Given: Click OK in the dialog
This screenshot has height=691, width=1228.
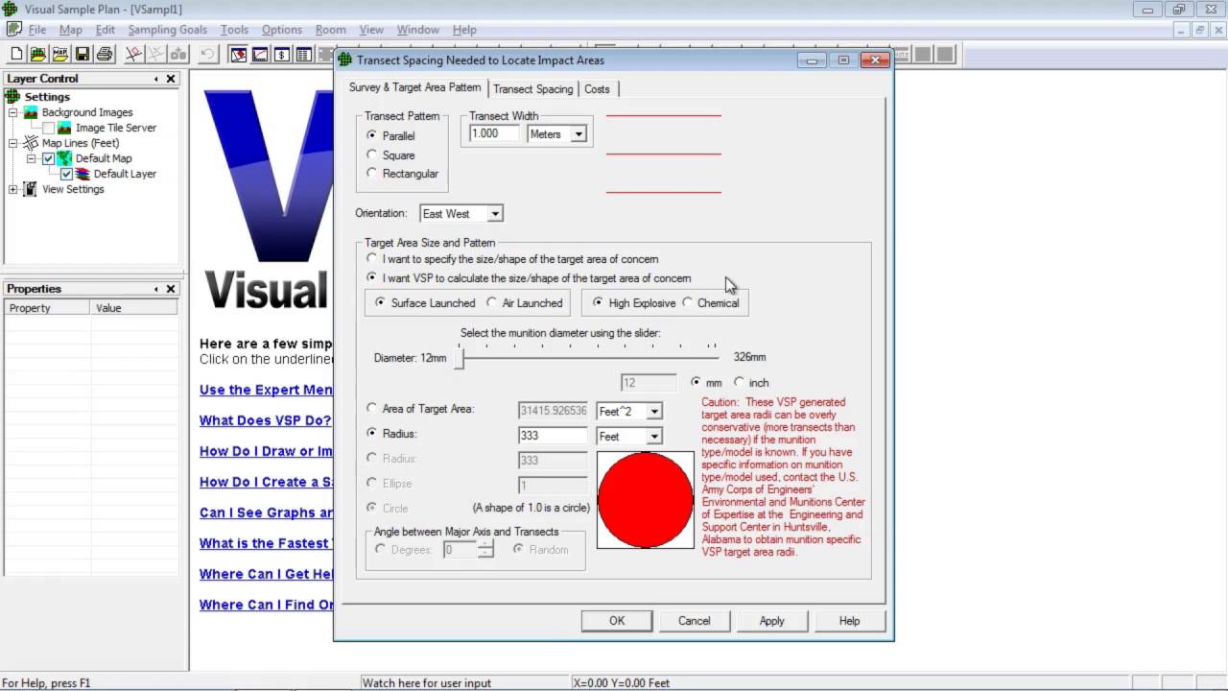Looking at the screenshot, I should click(x=617, y=621).
